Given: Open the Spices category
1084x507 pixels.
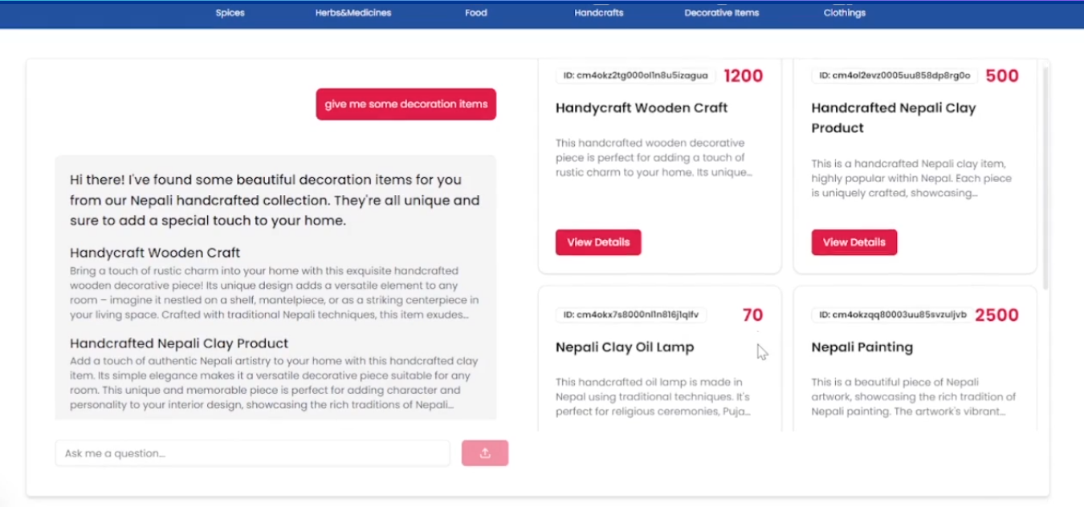Looking at the screenshot, I should pos(230,13).
